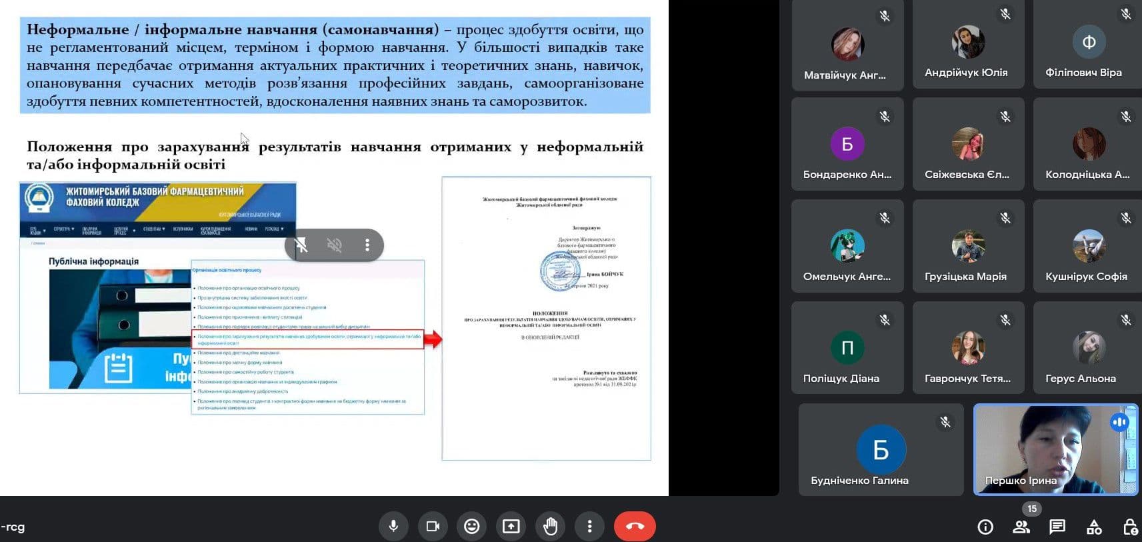Click muted mic icon on Будніченко Галина tile
Screen dimensions: 1142x542
click(945, 422)
